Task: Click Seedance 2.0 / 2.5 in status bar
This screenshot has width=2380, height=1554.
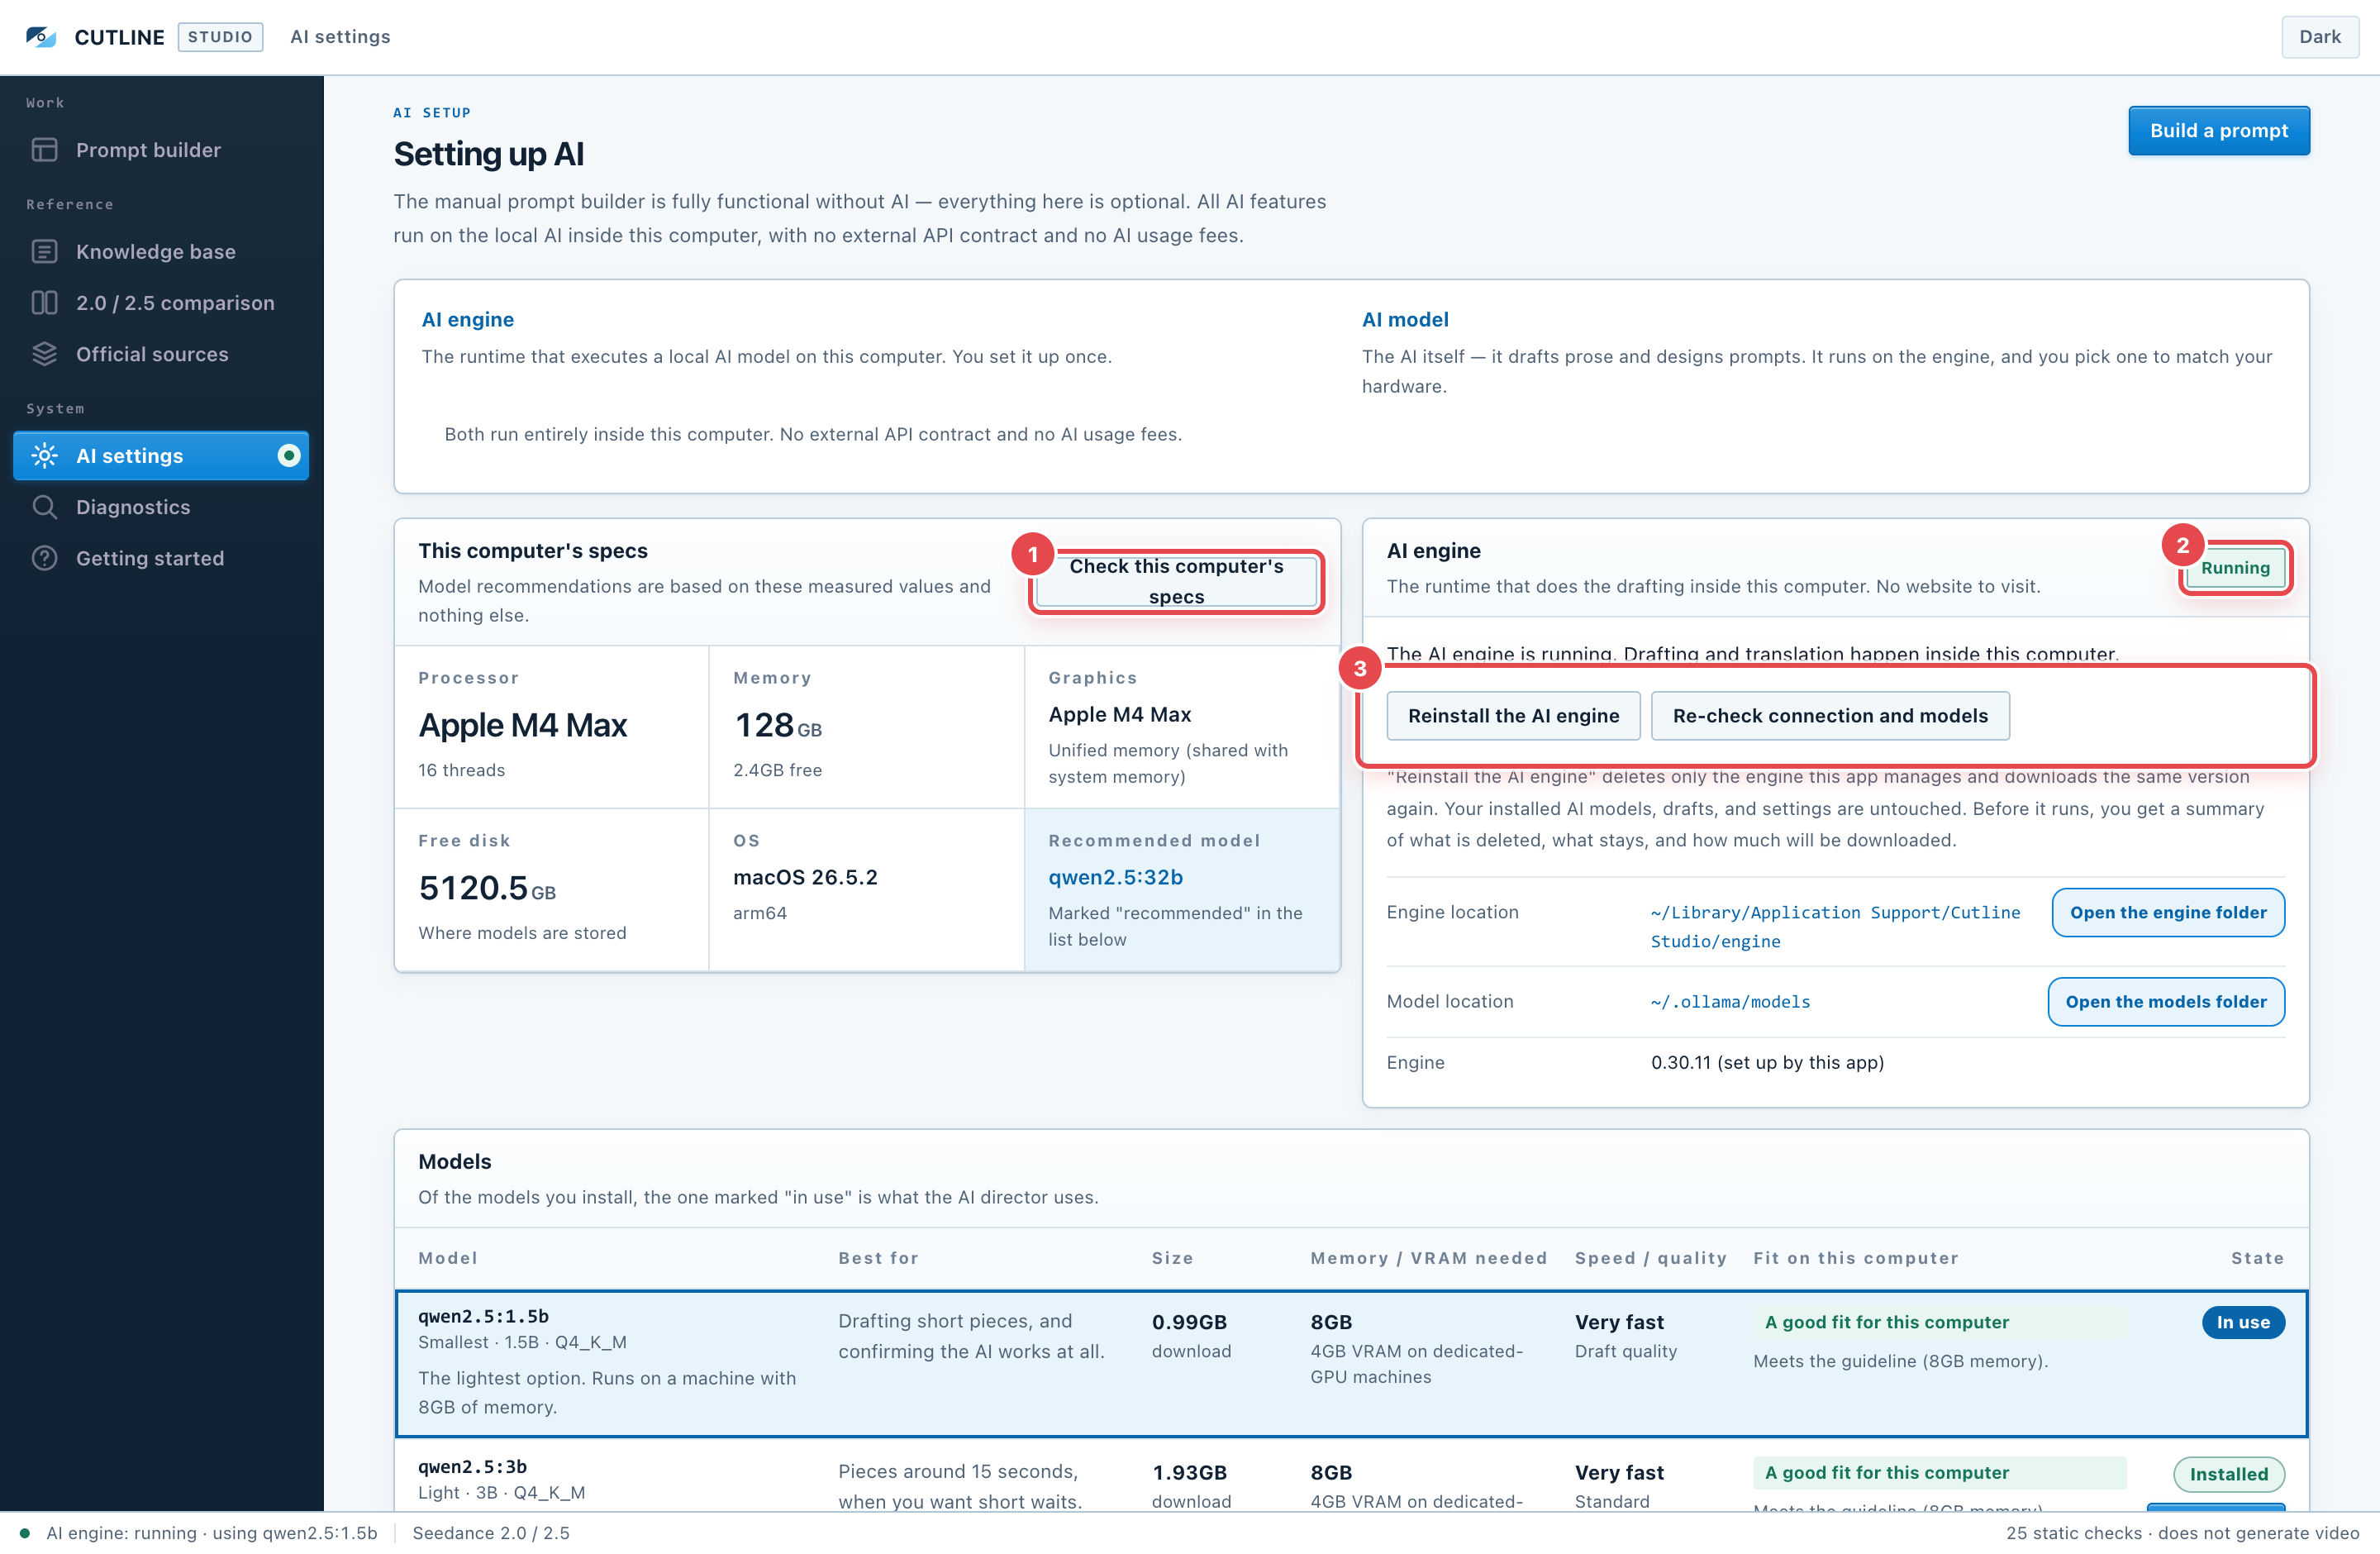Action: click(491, 1533)
